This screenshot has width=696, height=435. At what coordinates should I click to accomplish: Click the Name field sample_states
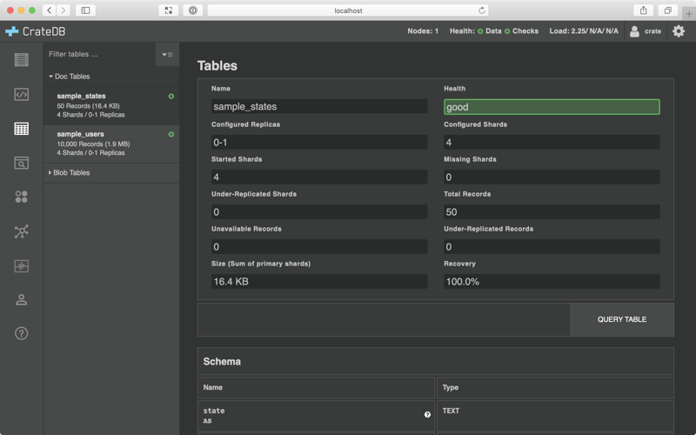(x=319, y=106)
